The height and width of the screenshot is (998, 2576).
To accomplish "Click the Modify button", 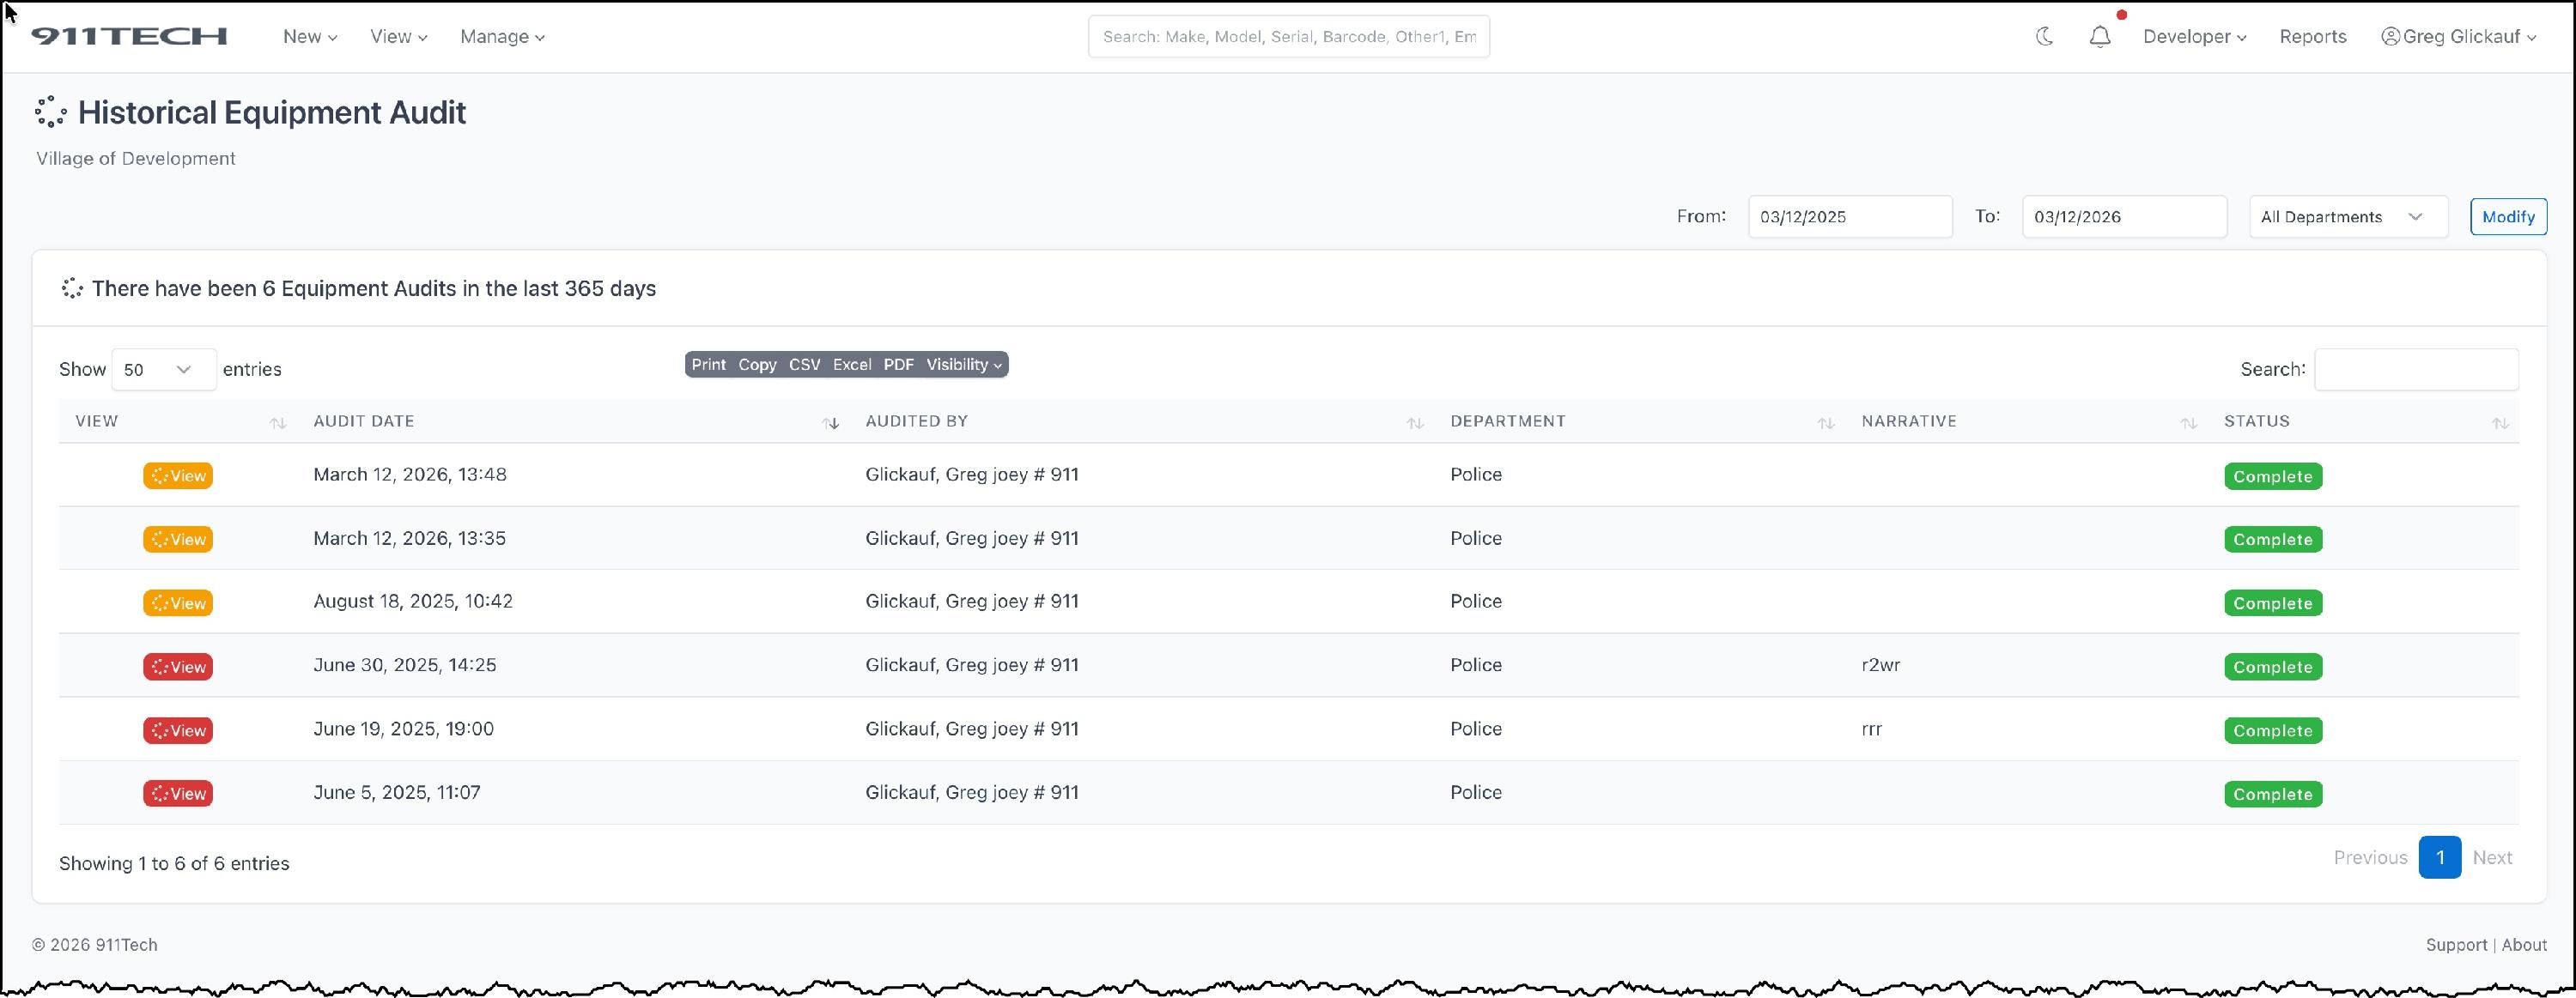I will coord(2507,217).
